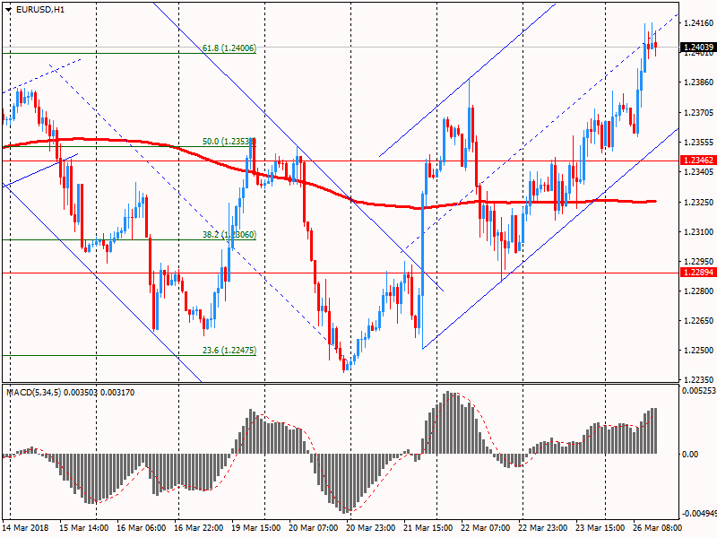Viewport: 717px width, 538px height.
Task: Click price scale value 1.23555
Action: pyautogui.click(x=699, y=143)
